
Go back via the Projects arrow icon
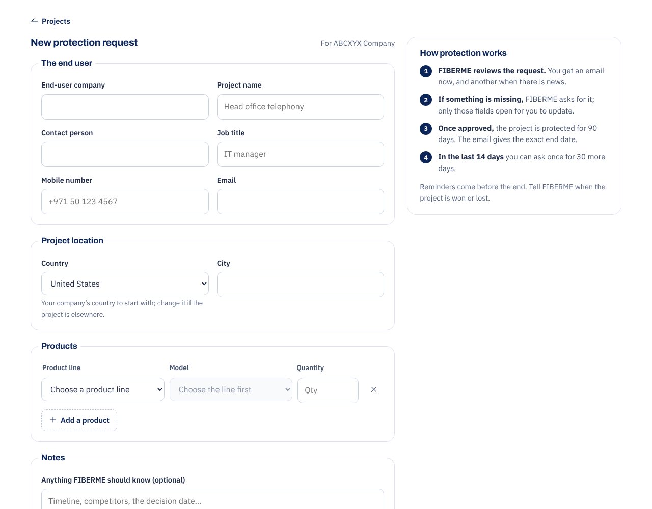[x=34, y=21]
